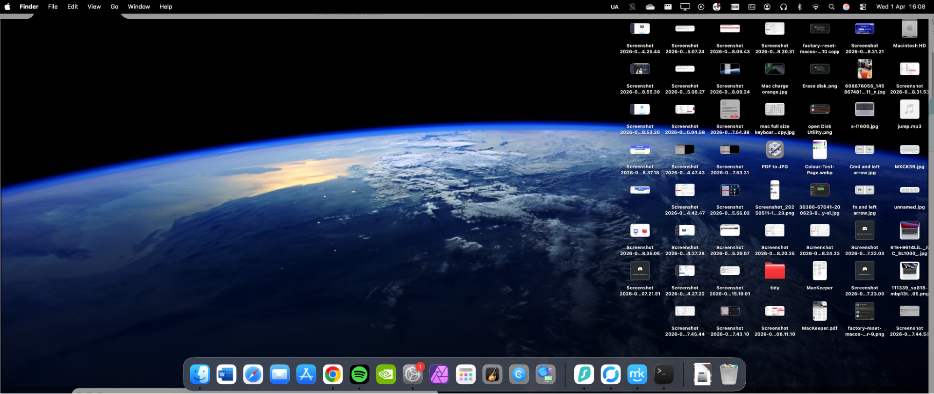The image size is (934, 394).
Task: Click the headphones icon in menu bar
Action: (784, 7)
